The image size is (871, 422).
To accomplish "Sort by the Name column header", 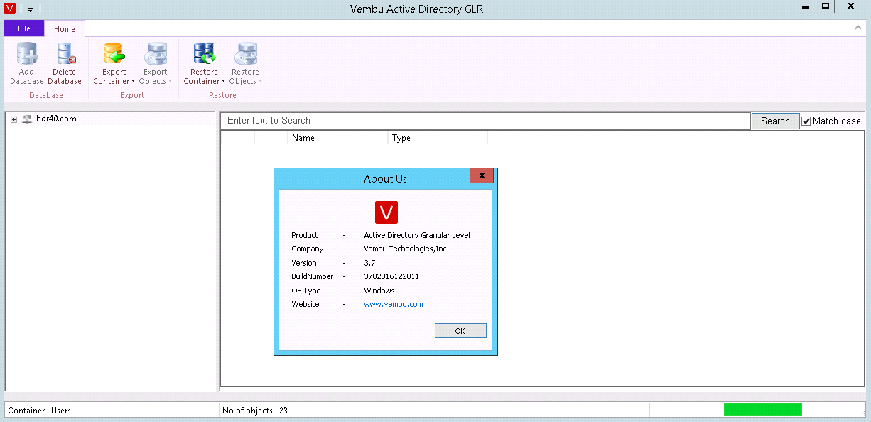I will click(338, 138).
